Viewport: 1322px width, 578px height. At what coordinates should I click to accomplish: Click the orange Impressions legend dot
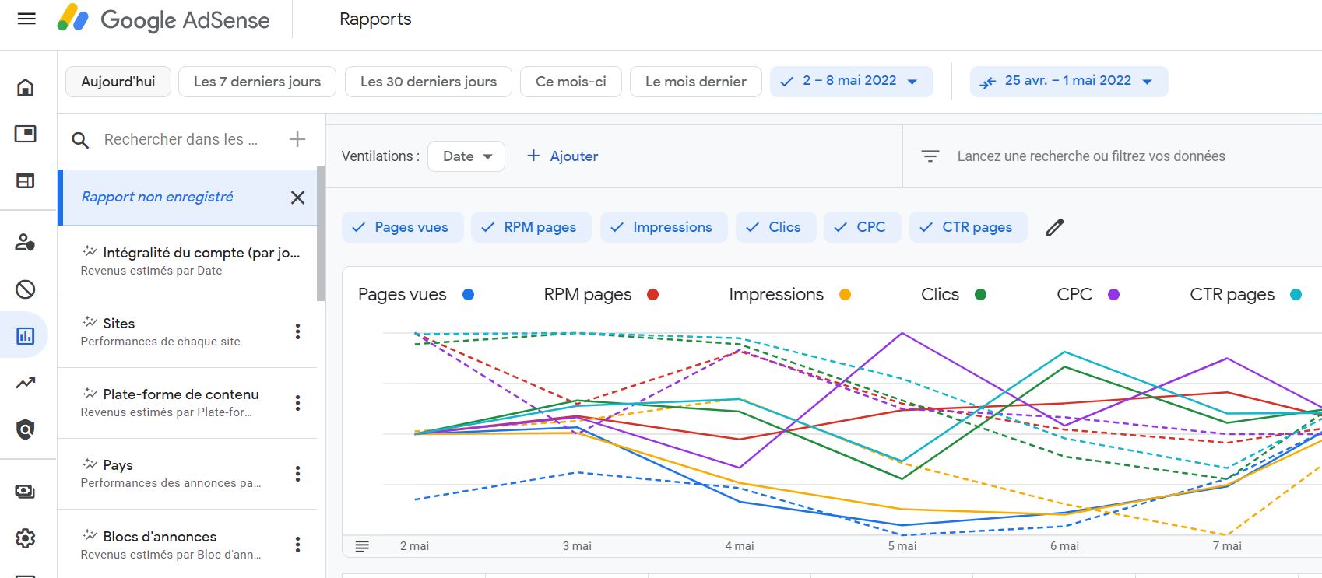845,295
